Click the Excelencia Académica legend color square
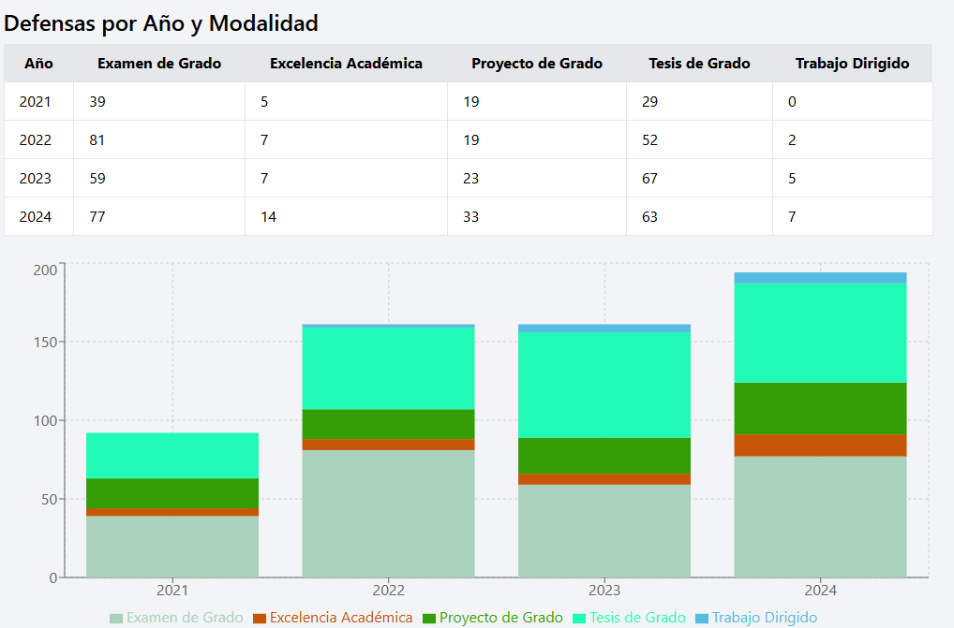 tap(260, 619)
